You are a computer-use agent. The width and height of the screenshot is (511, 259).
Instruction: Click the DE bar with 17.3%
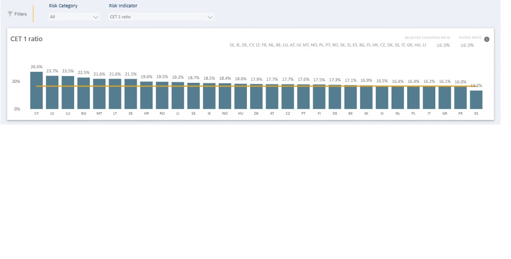(x=335, y=97)
